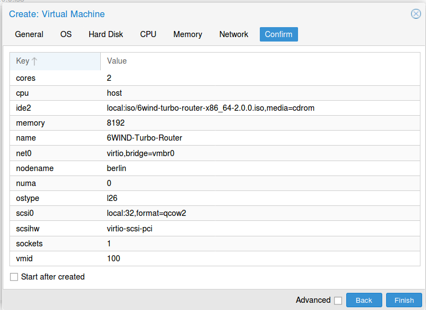The height and width of the screenshot is (310, 426).
Task: Click the Back button
Action: [364, 300]
